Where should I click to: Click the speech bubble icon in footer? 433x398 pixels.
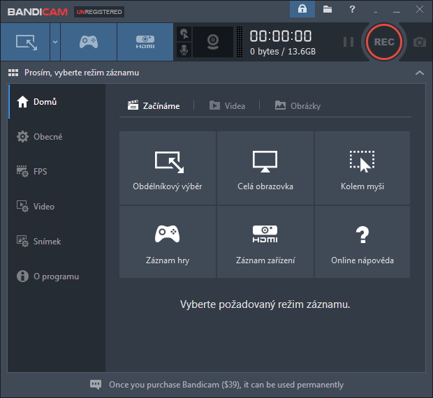click(96, 385)
